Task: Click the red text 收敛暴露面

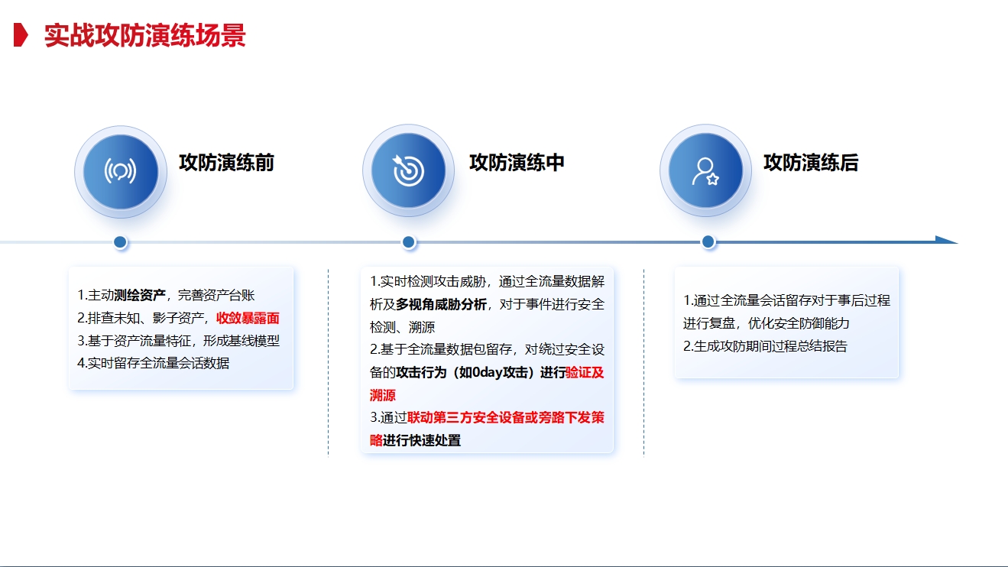Action: (248, 318)
